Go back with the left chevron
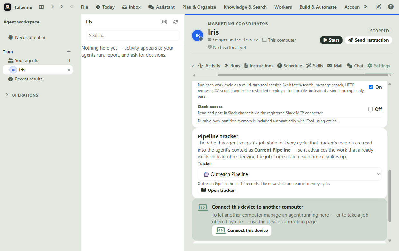This screenshot has height=251, width=399. pos(53,7)
